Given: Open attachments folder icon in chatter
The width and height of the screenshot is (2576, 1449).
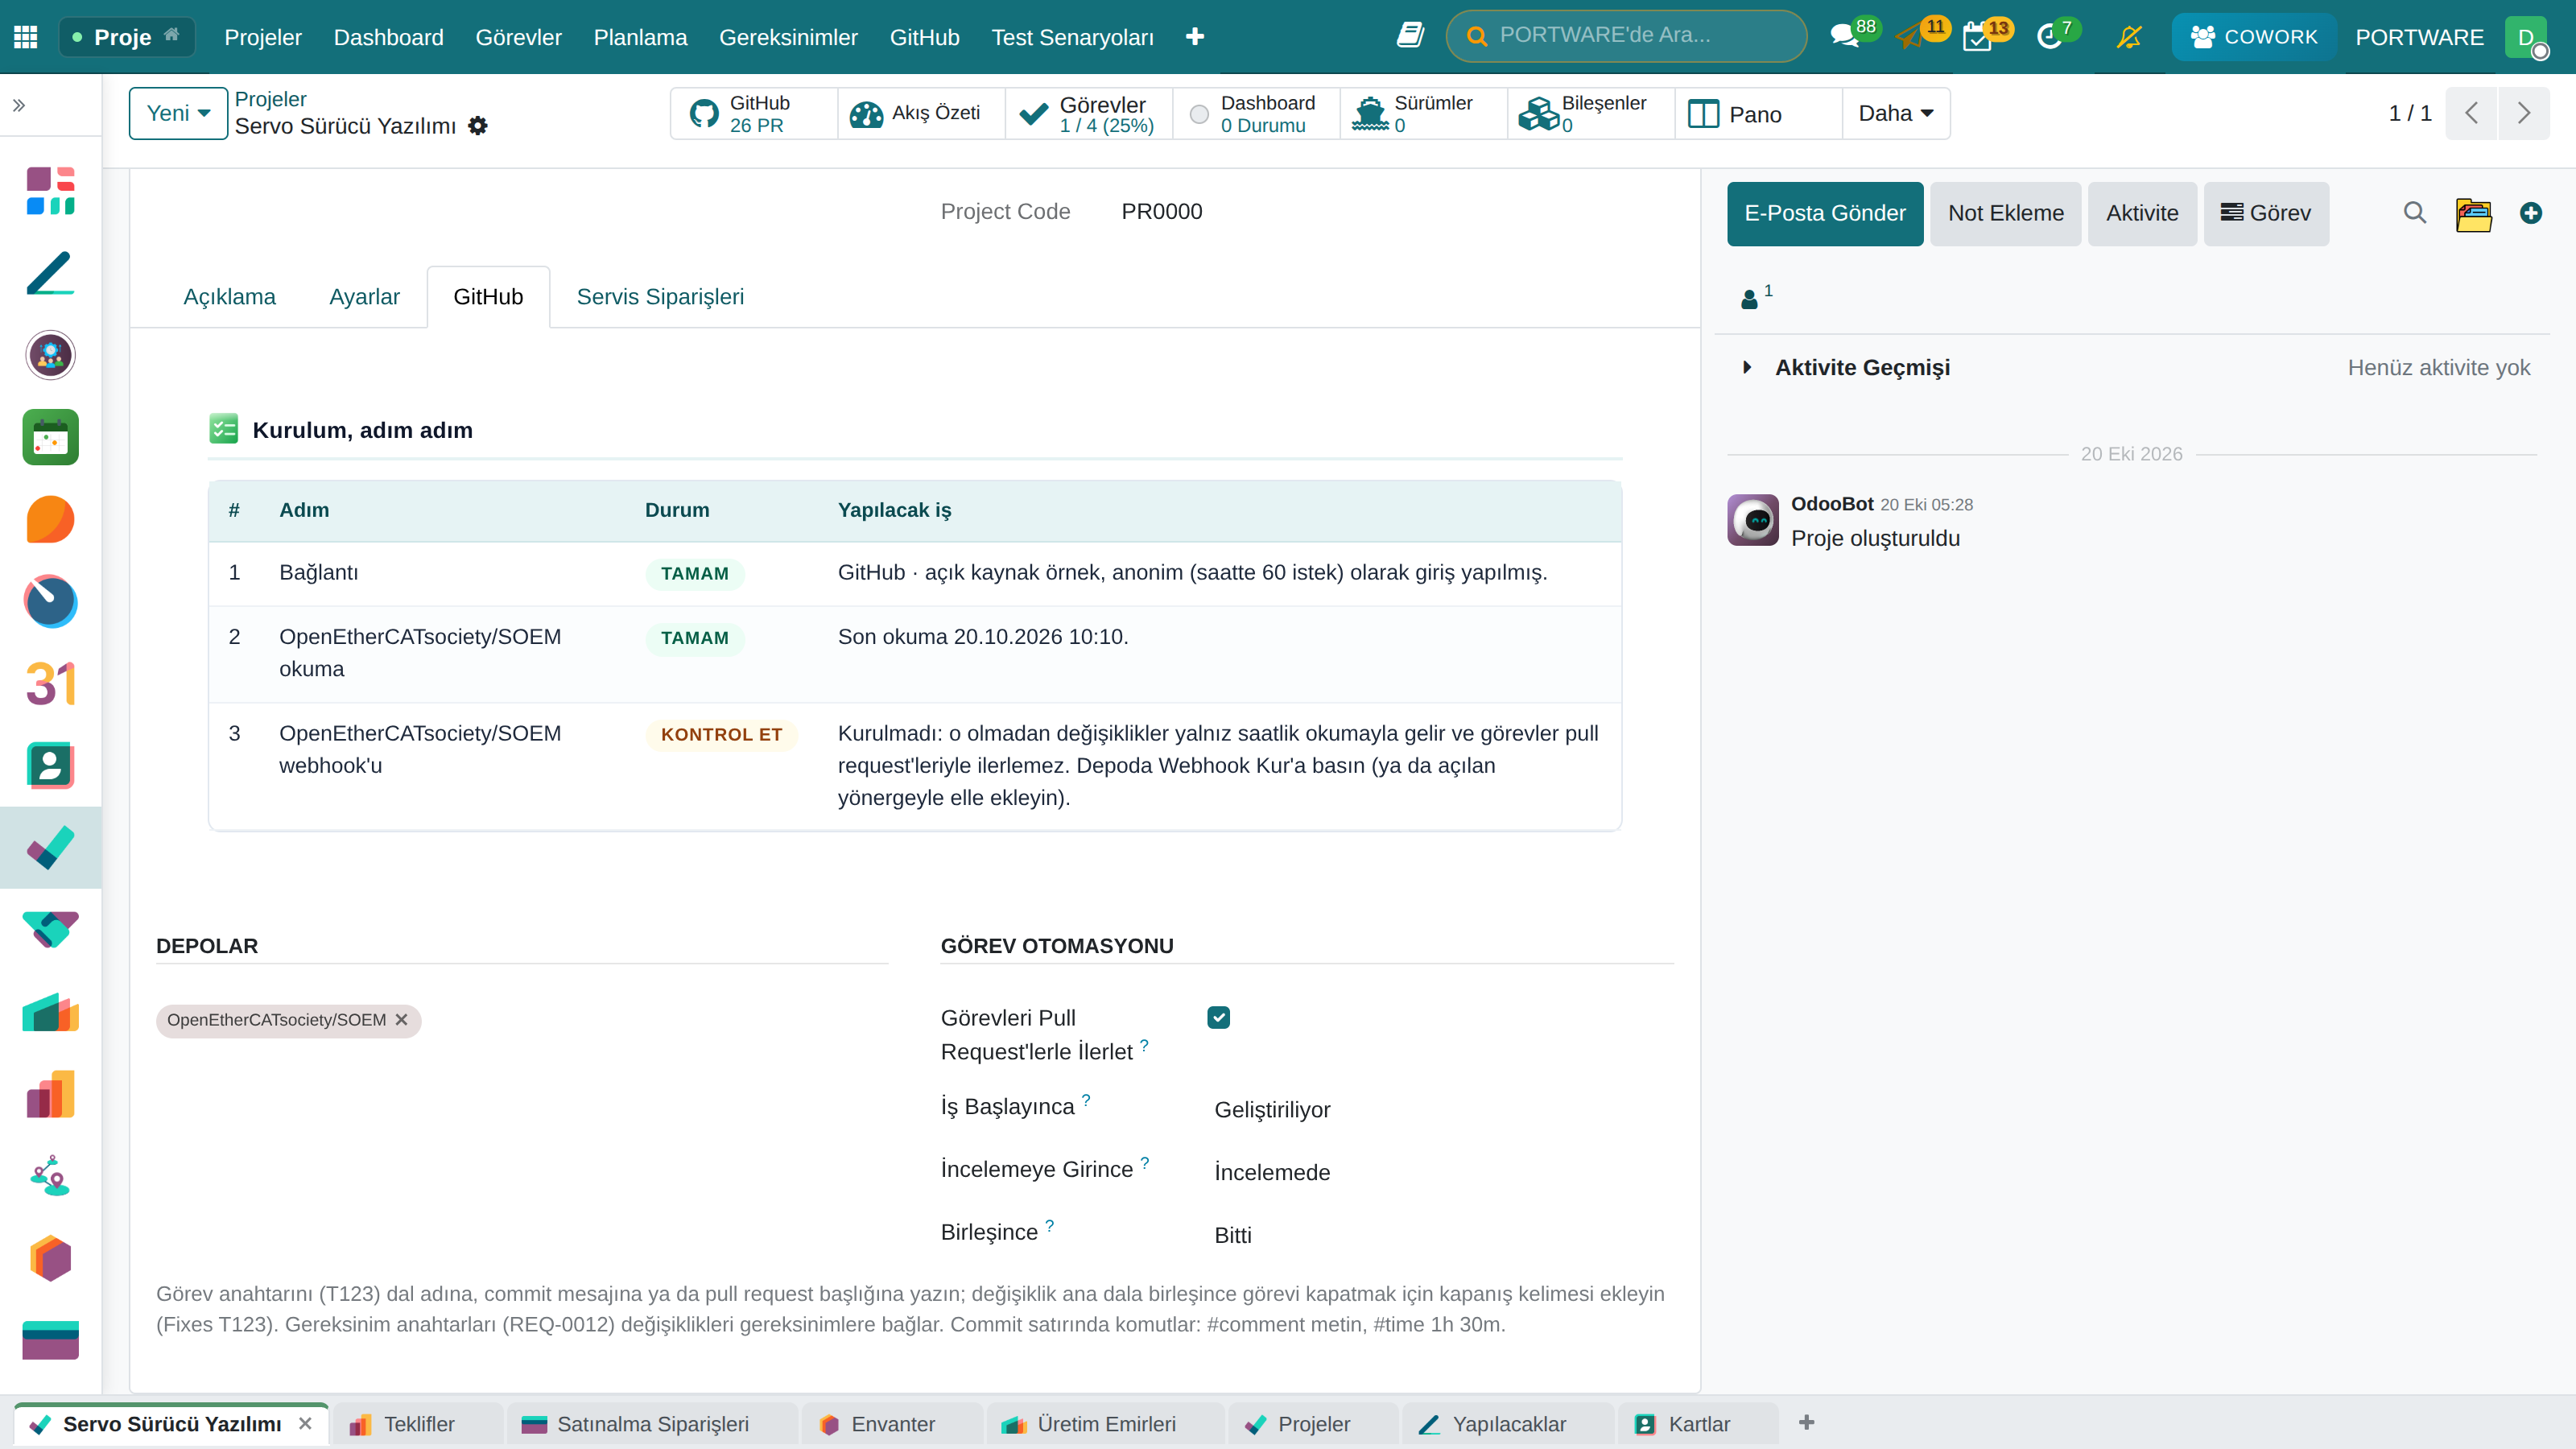Looking at the screenshot, I should (2473, 214).
